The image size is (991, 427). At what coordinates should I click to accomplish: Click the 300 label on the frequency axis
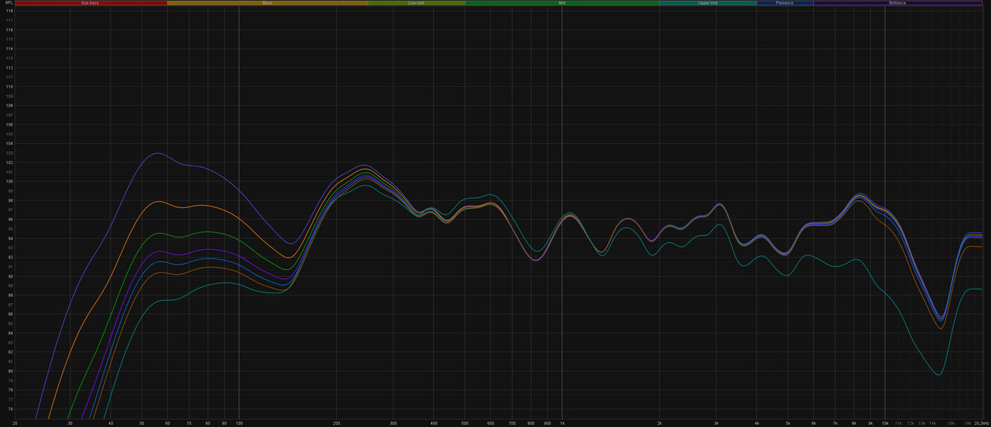(x=393, y=423)
